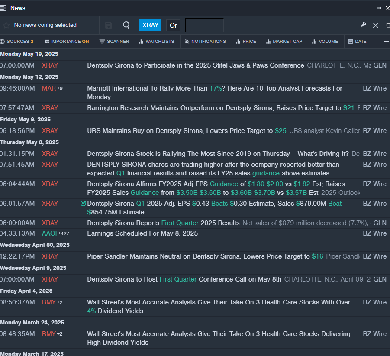Click the XRAY ticker on the Barrington Research row
Screen dimensions: 390x356
pos(50,108)
